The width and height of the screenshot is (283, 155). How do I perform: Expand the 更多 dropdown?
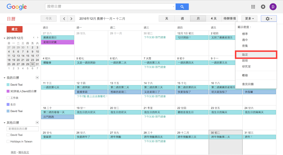coord(249,19)
